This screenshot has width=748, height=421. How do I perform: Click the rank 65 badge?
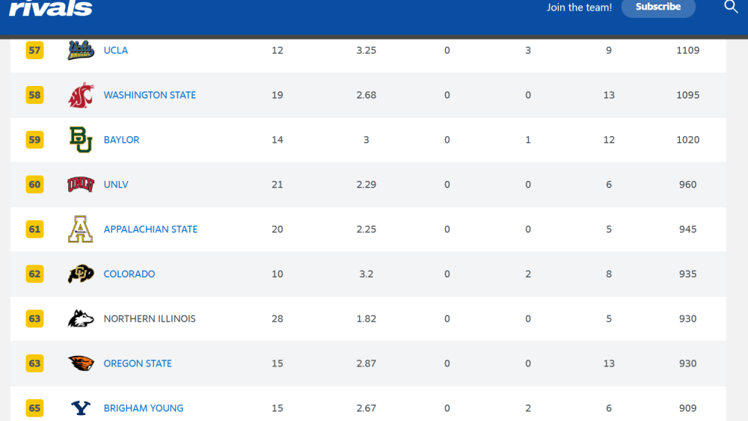click(x=35, y=408)
